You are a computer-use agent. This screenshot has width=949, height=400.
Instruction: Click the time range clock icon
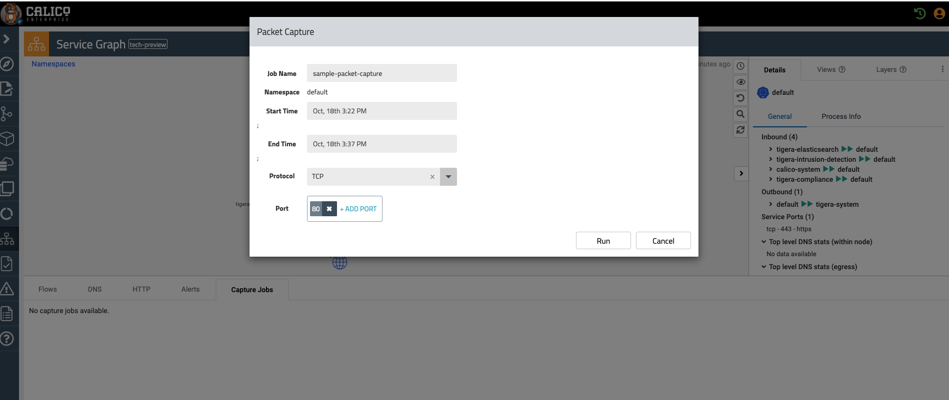pyautogui.click(x=740, y=66)
